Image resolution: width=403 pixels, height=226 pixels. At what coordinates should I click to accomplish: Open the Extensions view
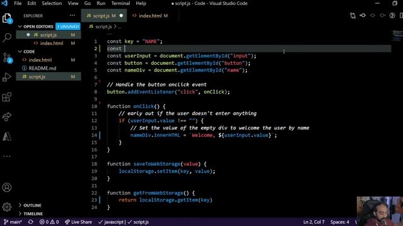tap(7, 97)
